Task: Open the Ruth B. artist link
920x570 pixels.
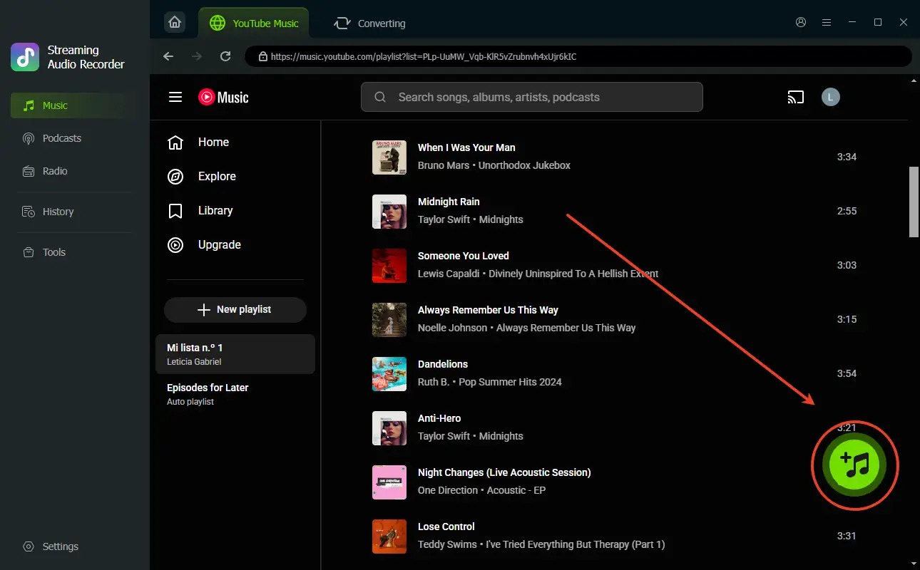Action: pyautogui.click(x=434, y=382)
